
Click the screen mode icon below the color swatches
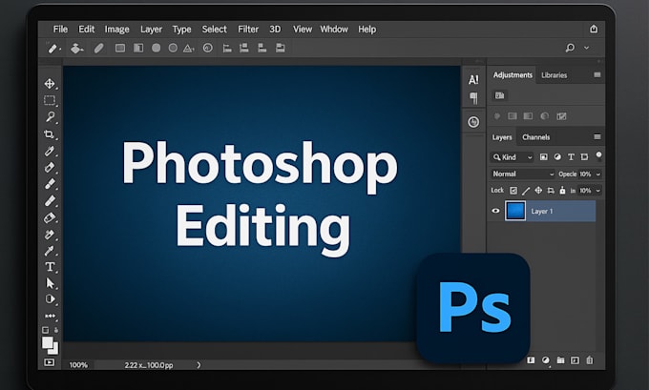tap(49, 362)
